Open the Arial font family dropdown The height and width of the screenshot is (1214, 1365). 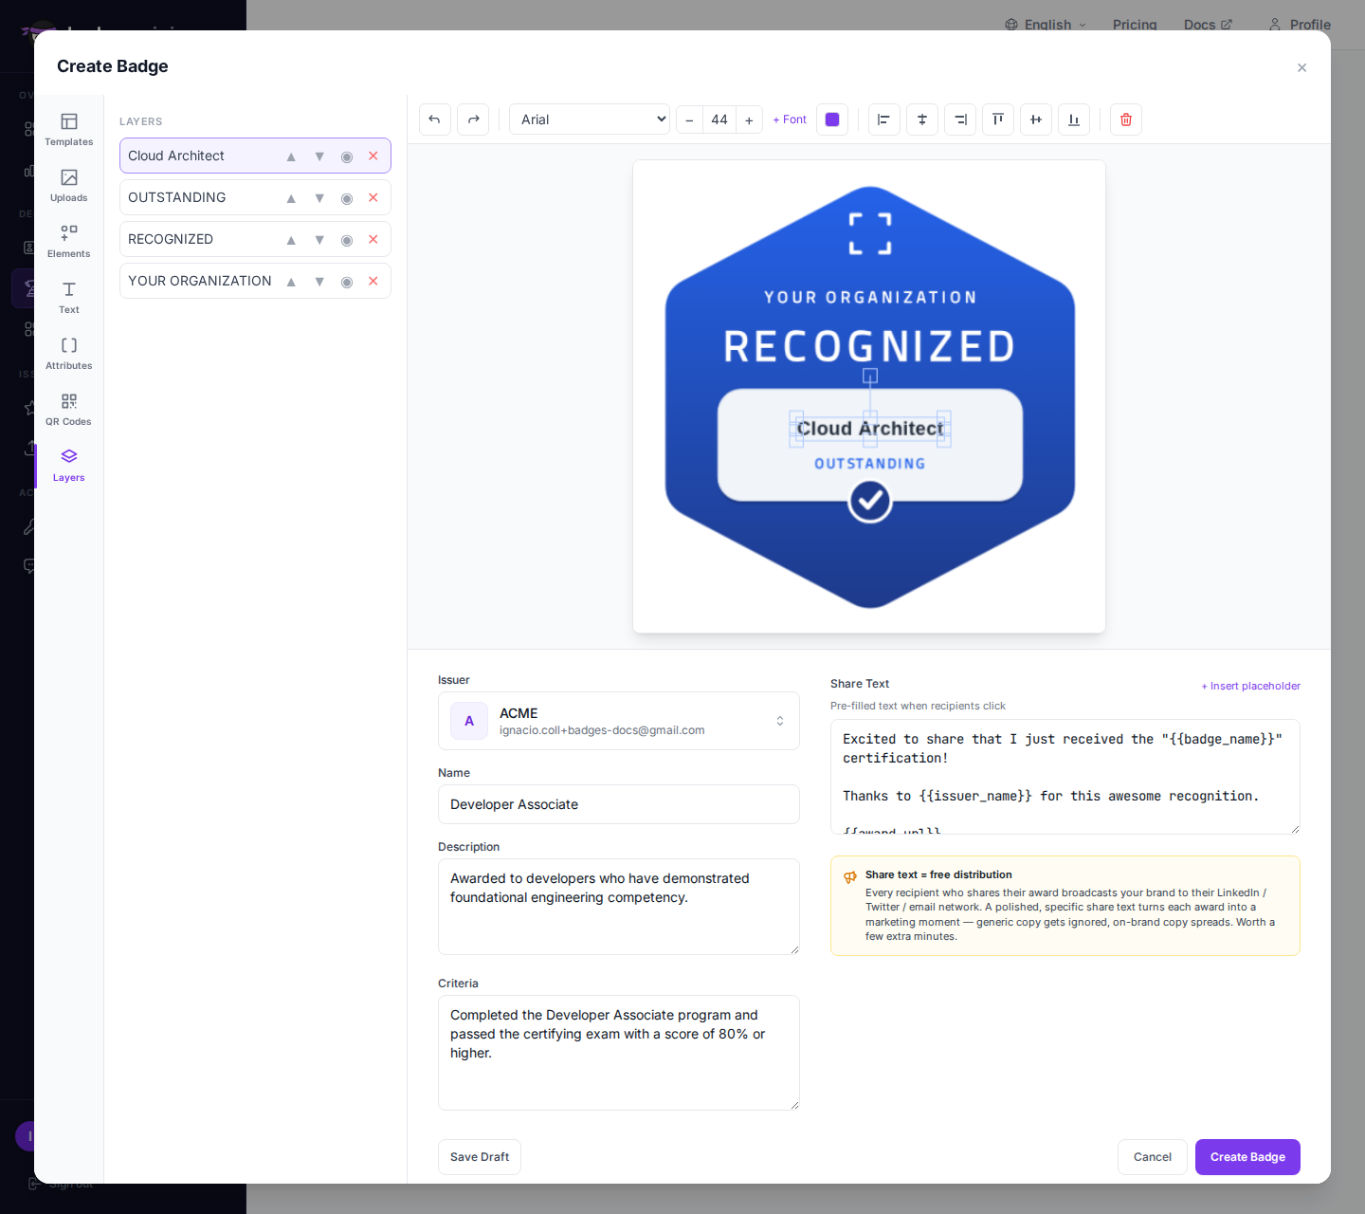coord(590,120)
